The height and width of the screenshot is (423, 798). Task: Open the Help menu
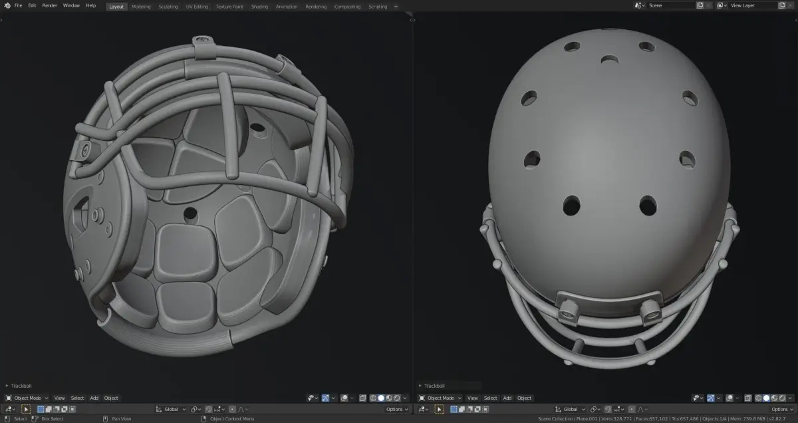(x=90, y=5)
